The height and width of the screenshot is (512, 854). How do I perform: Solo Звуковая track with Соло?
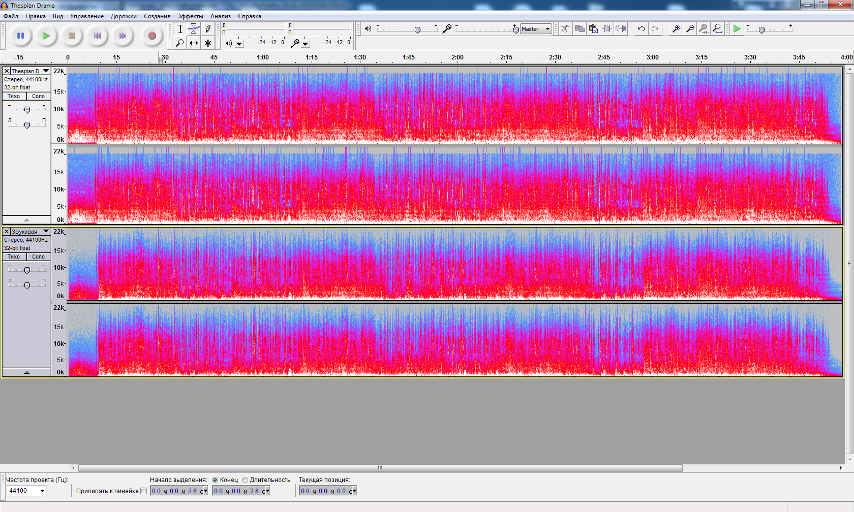39,257
